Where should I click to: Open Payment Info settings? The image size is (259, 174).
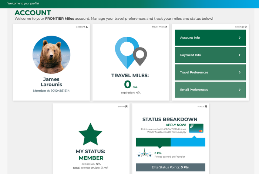tap(210, 55)
